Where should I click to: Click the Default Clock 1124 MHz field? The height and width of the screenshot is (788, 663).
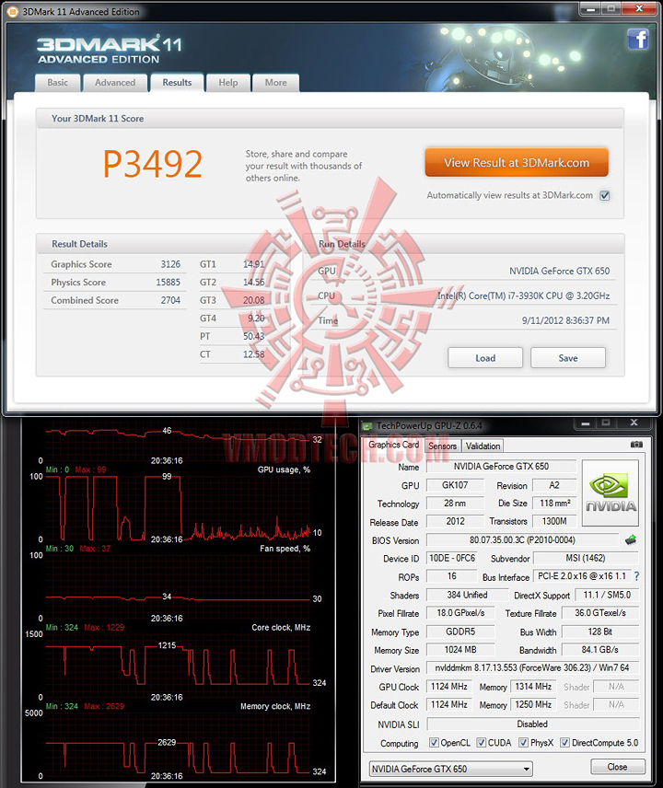click(x=448, y=704)
